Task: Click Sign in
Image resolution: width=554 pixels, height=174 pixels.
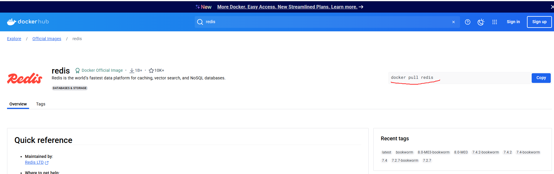Action: [513, 22]
